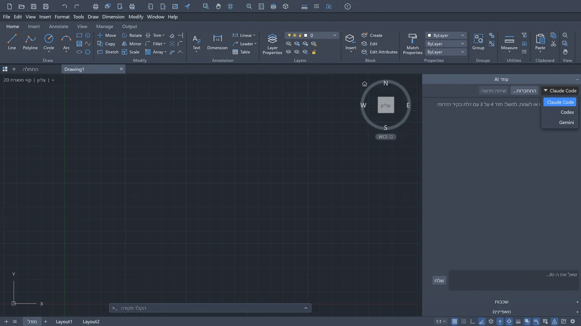This screenshot has height=326, width=581.
Task: Toggle snap mode dotted grid
Action: pyautogui.click(x=464, y=321)
